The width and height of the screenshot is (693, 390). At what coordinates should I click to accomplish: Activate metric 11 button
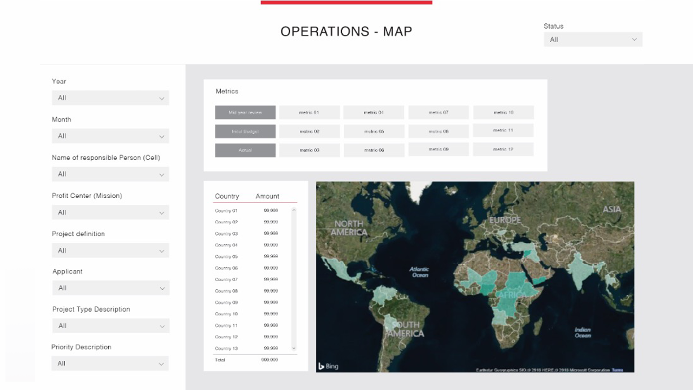point(503,130)
